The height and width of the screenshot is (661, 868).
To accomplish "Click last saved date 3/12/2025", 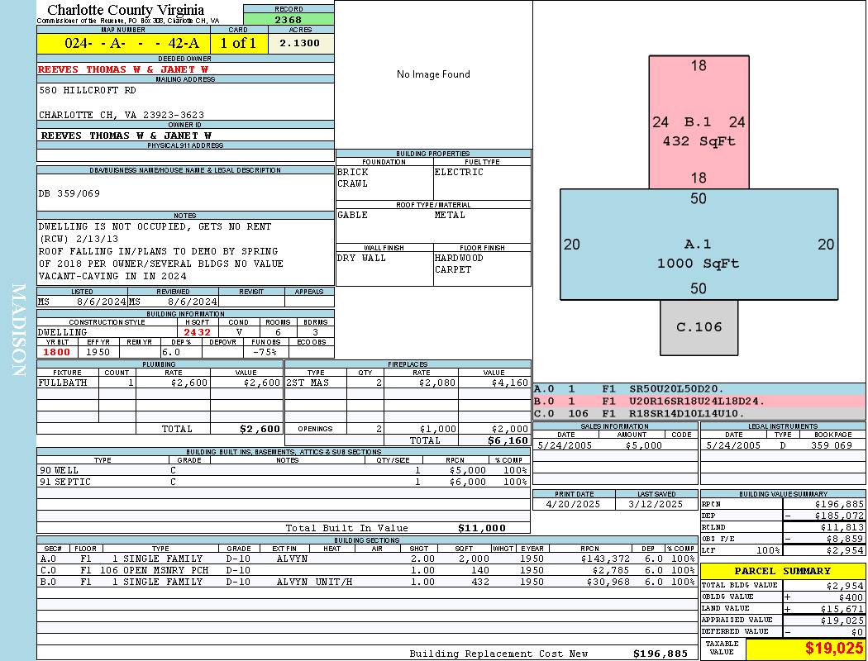I will click(656, 504).
